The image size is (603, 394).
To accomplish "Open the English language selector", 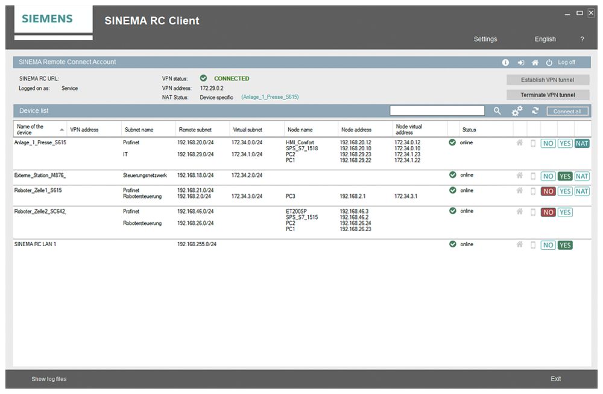I will [545, 39].
